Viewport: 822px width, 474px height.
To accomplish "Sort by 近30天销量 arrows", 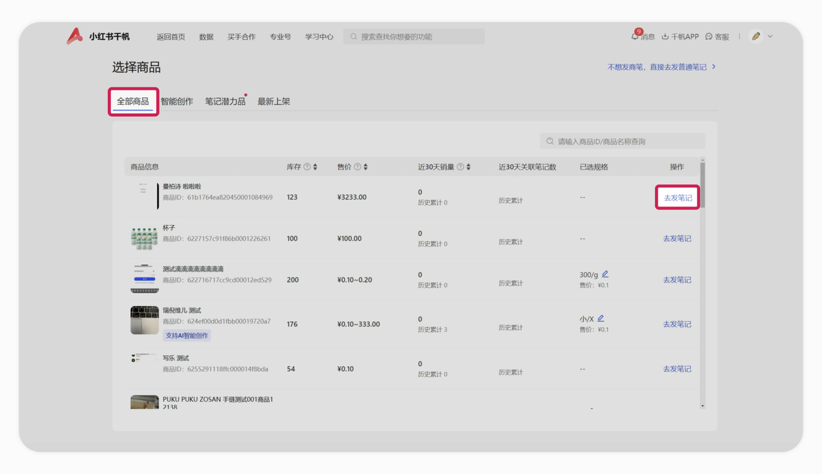I will [x=469, y=167].
